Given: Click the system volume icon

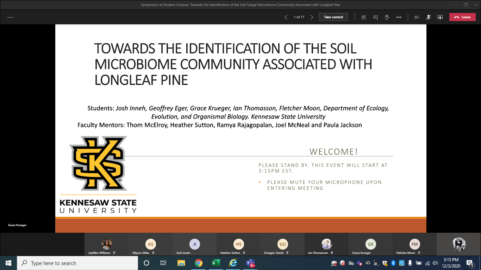Looking at the screenshot, I should pyautogui.click(x=435, y=263).
